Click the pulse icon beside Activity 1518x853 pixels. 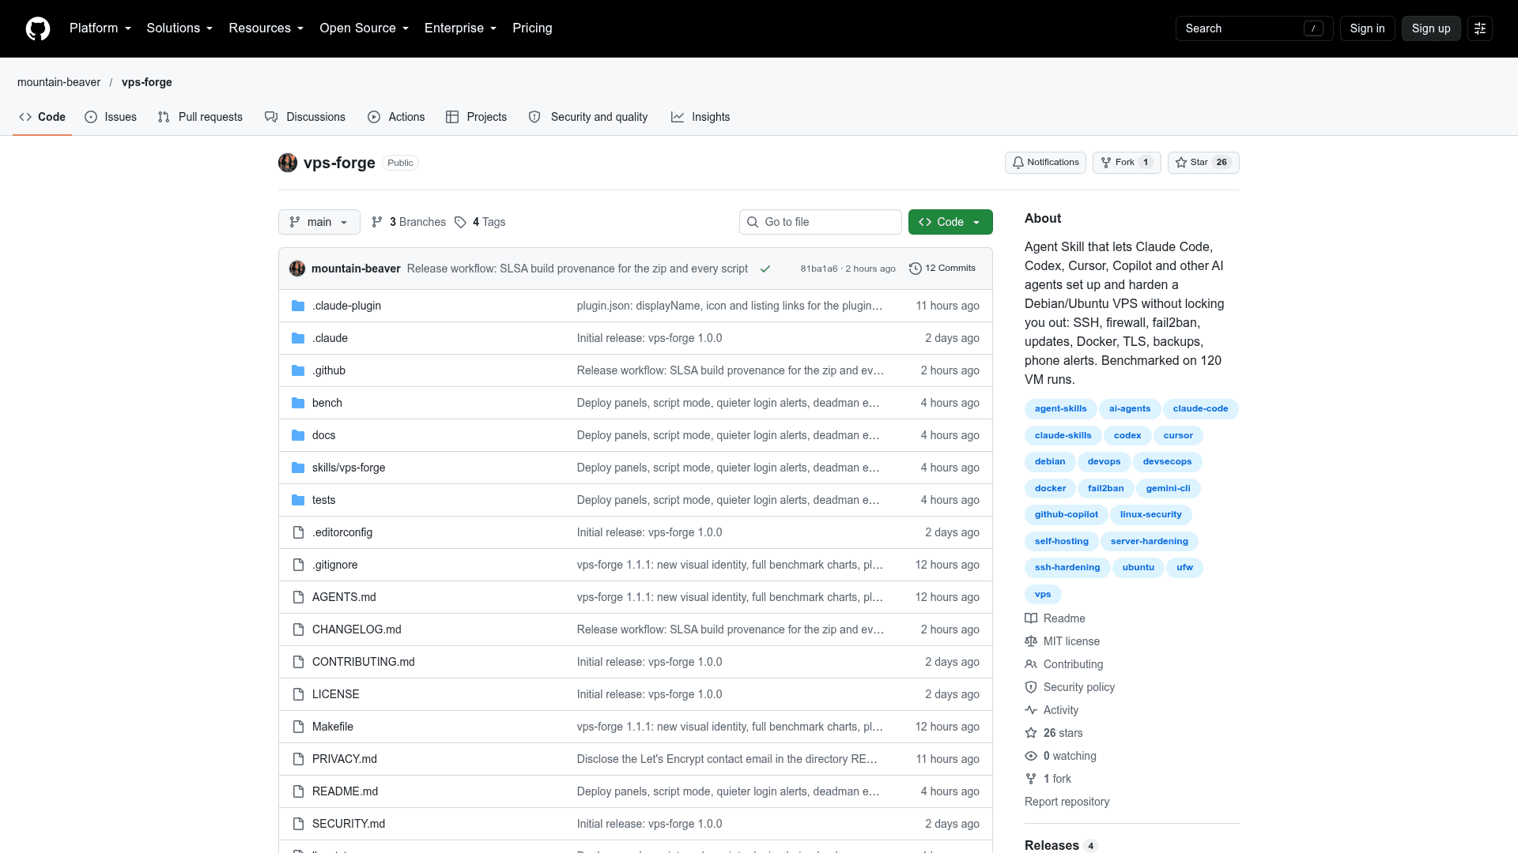click(x=1031, y=710)
